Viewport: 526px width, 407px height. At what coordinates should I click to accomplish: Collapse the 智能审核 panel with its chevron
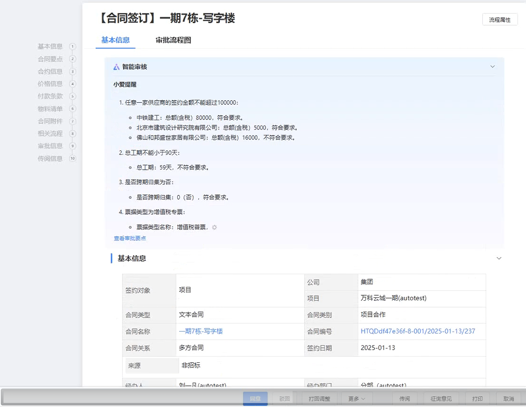pos(492,67)
